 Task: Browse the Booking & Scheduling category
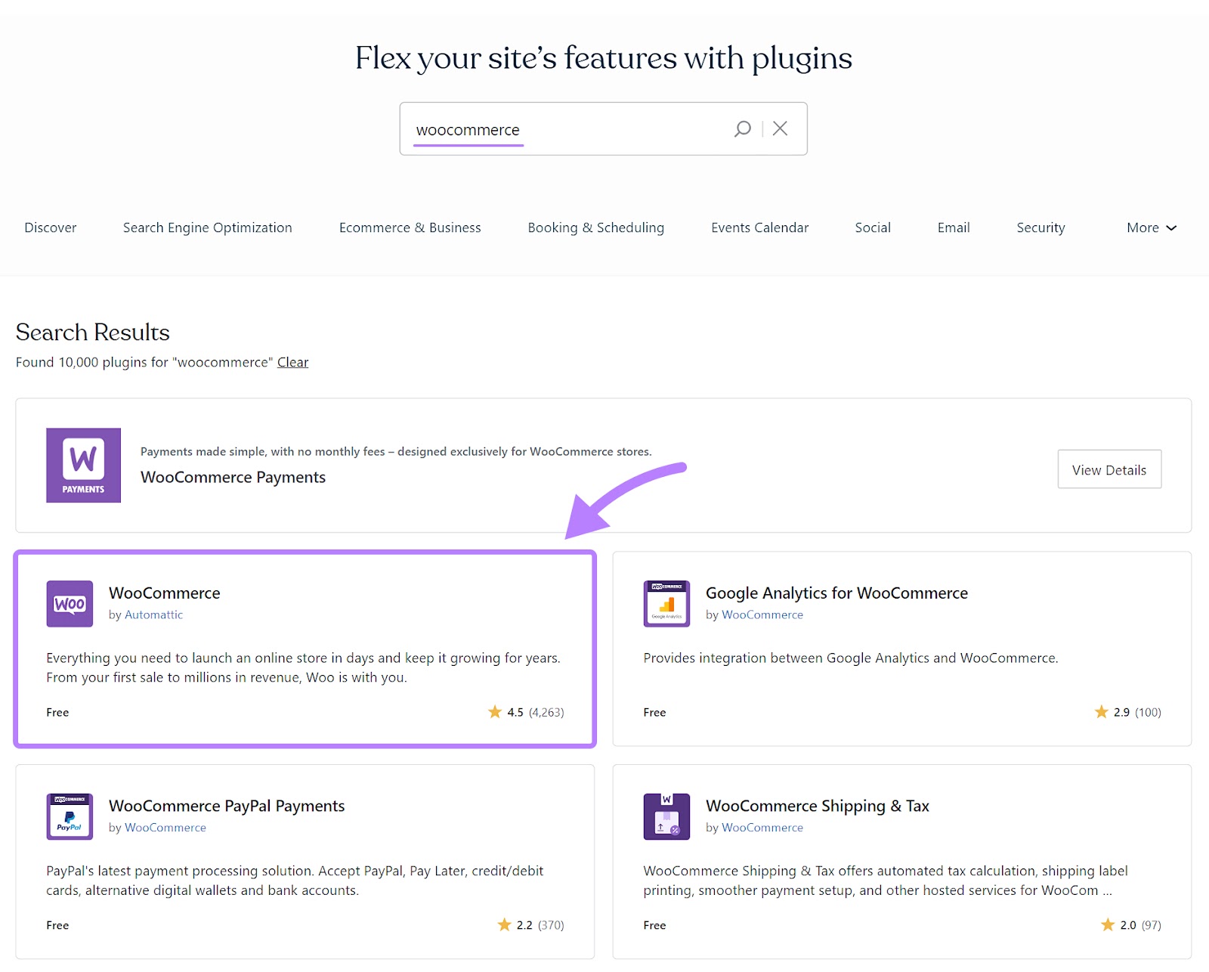point(595,228)
